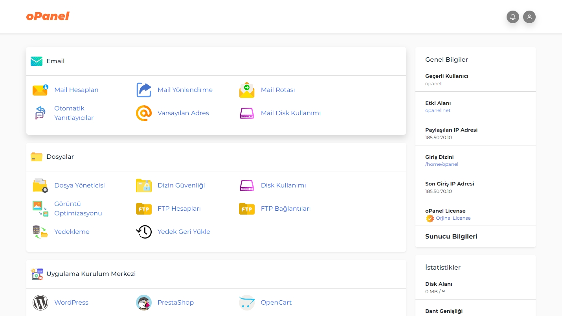The image size is (562, 316).
Task: Click the notification bell icon
Action: pos(512,17)
